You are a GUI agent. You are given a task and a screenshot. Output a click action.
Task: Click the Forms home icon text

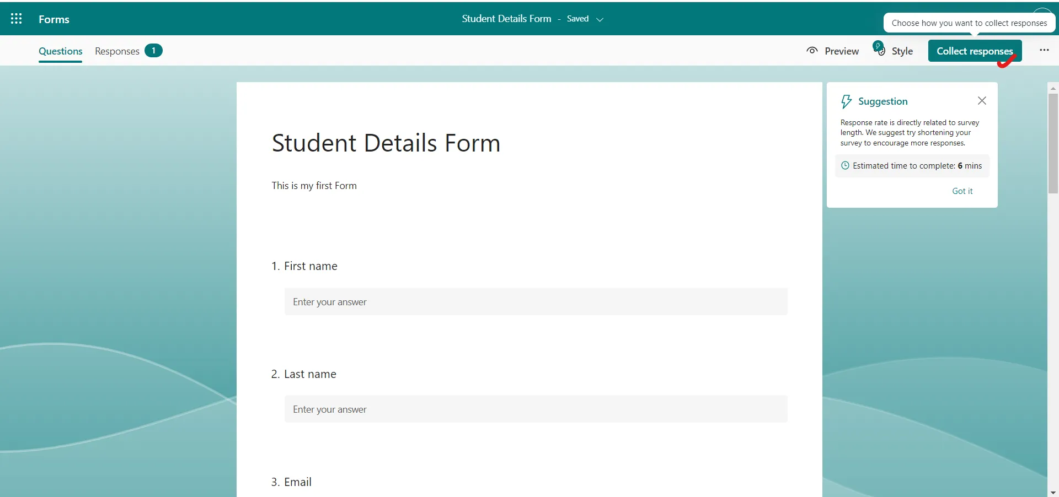(54, 19)
